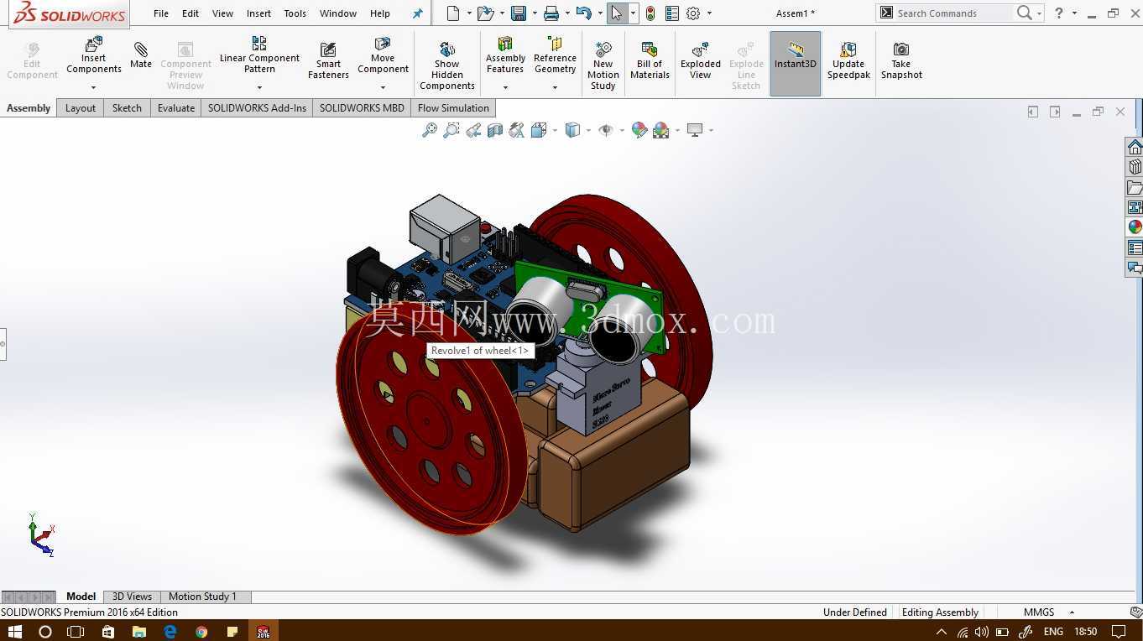
Task: Open Motion Study 1 tab
Action: (202, 597)
